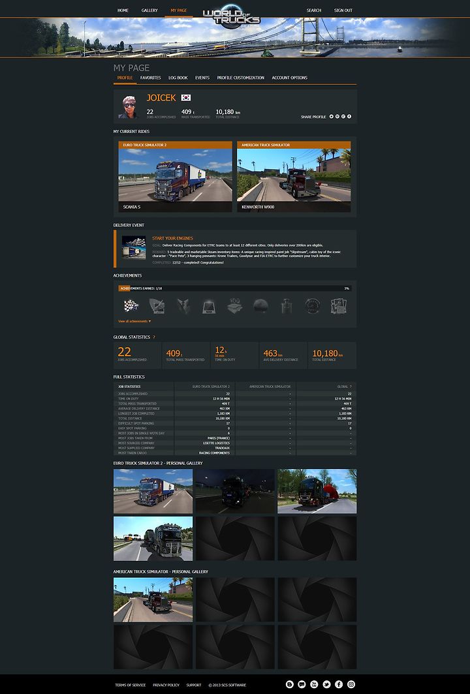Viewport: 470px width, 694px height.
Task: Select the speedometer gauge achievement icon
Action: [312, 305]
